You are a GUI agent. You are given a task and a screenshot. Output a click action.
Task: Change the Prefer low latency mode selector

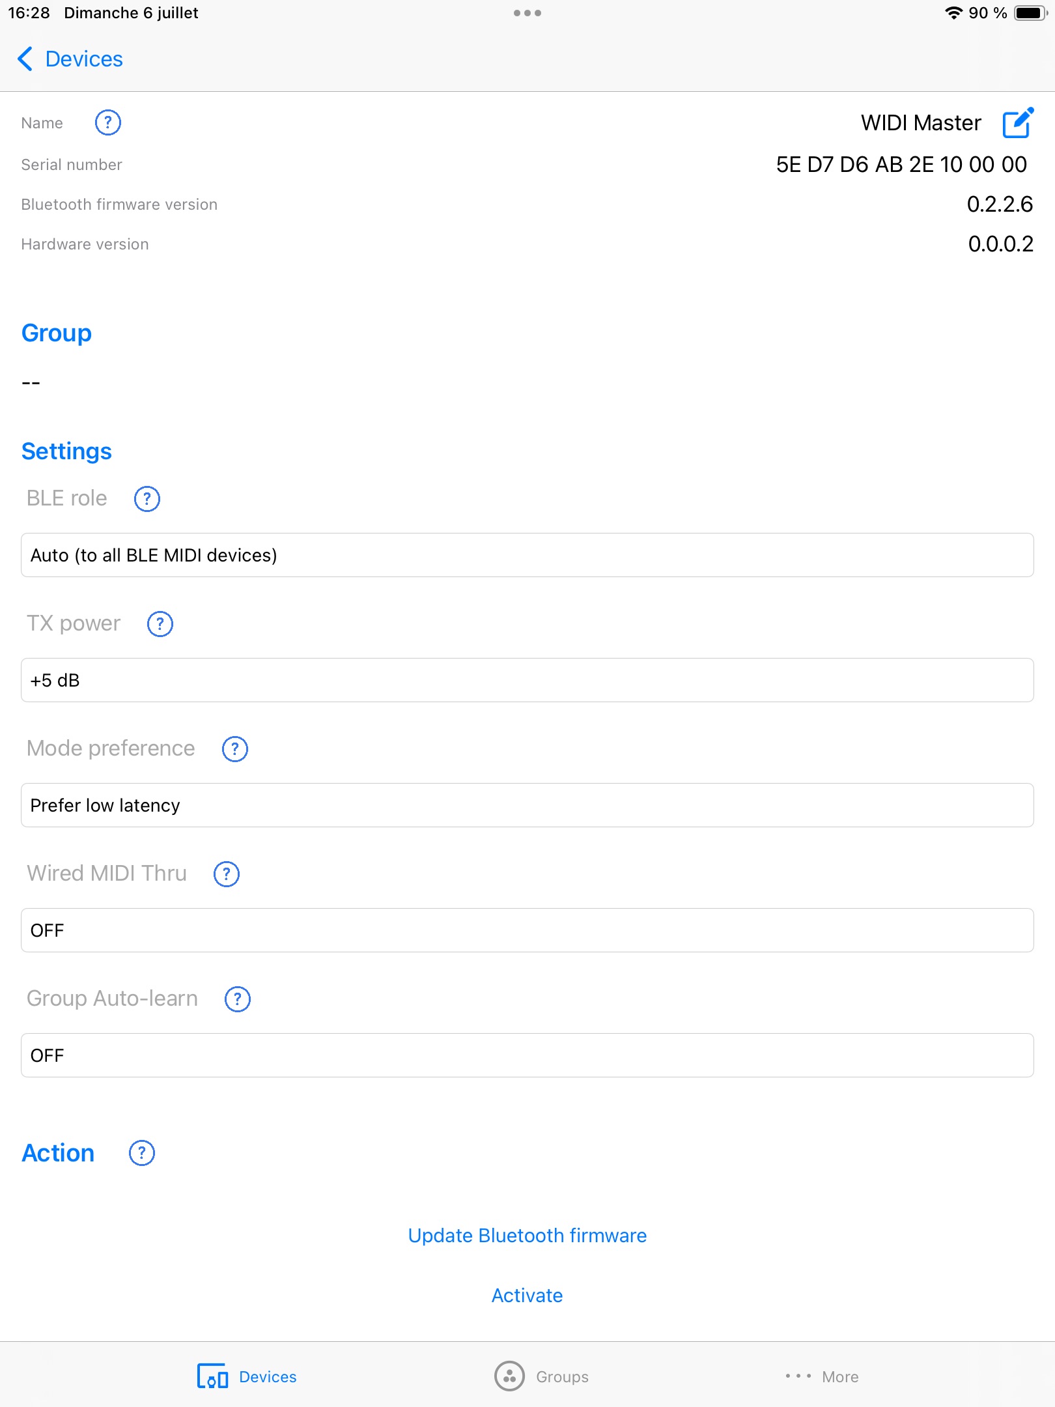(x=527, y=805)
